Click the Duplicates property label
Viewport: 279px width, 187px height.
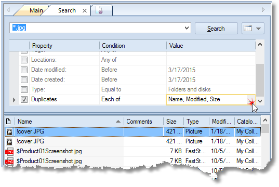pos(44,99)
